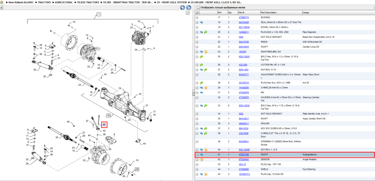Click the gray square diagram tool button
This screenshot has height=181, width=375.
(x=188, y=13)
